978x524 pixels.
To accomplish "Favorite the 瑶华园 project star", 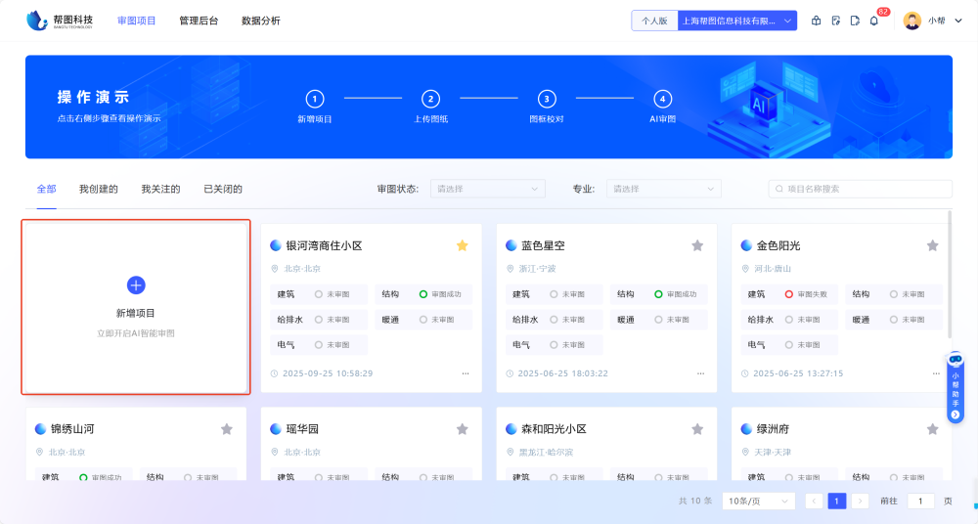I will (463, 429).
